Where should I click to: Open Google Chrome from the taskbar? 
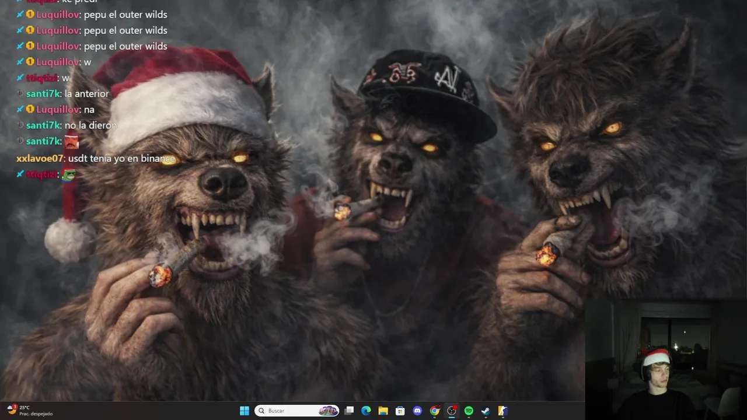coord(434,411)
